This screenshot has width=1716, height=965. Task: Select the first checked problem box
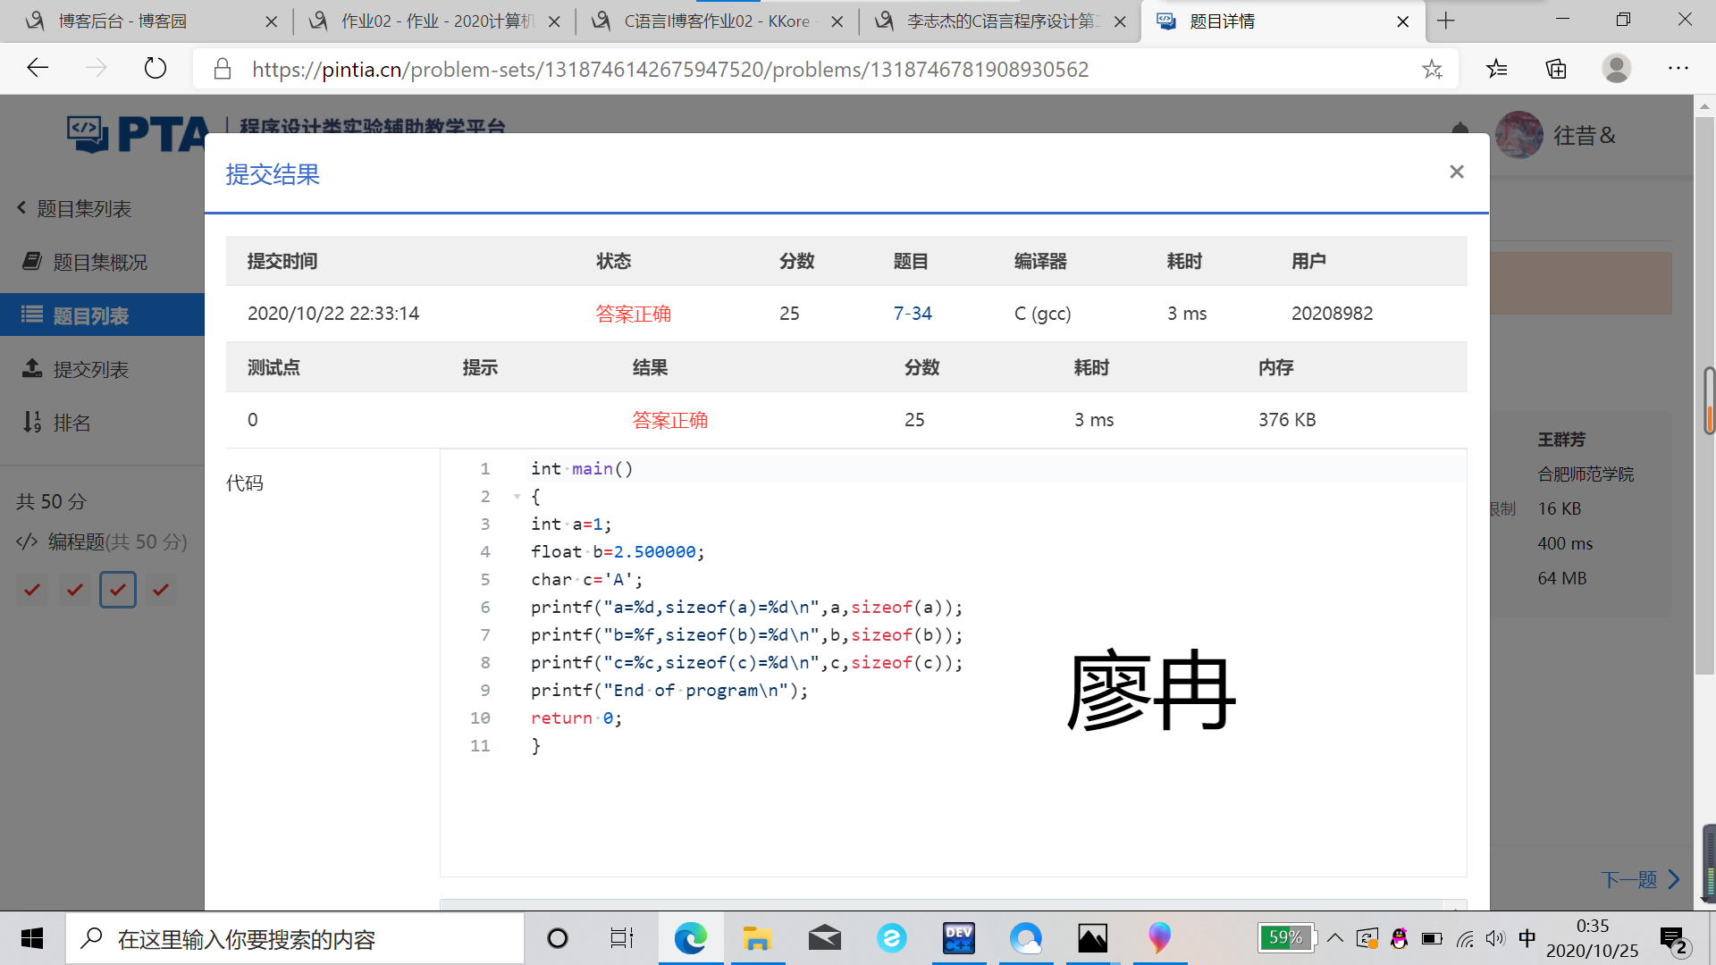[x=32, y=590]
